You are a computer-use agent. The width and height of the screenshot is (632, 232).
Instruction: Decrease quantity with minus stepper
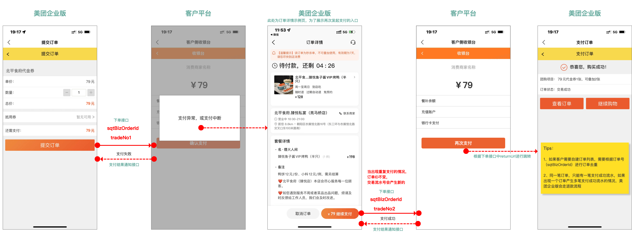pyautogui.click(x=67, y=92)
